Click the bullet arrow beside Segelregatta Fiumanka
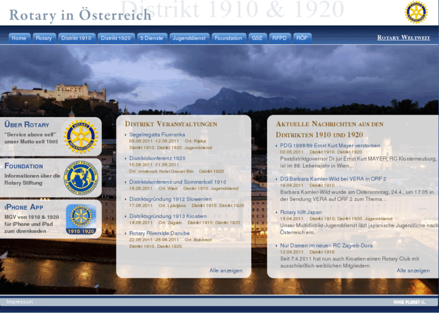Image resolution: width=439 pixels, height=329 pixels. [x=126, y=135]
